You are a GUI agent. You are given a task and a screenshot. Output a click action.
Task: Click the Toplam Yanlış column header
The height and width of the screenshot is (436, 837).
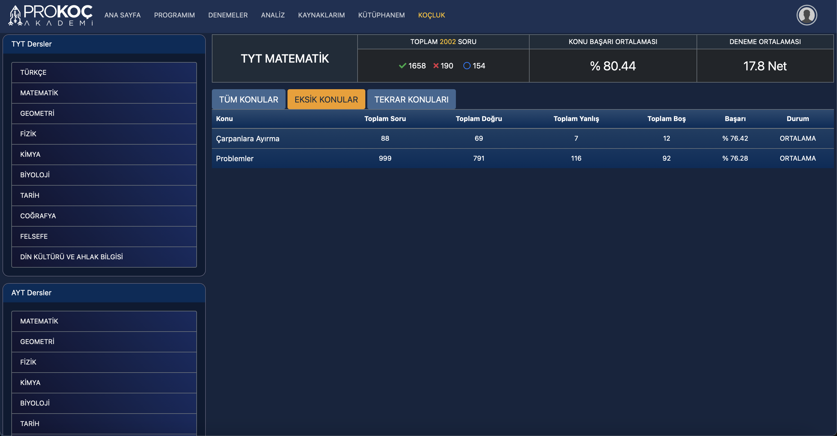576,119
